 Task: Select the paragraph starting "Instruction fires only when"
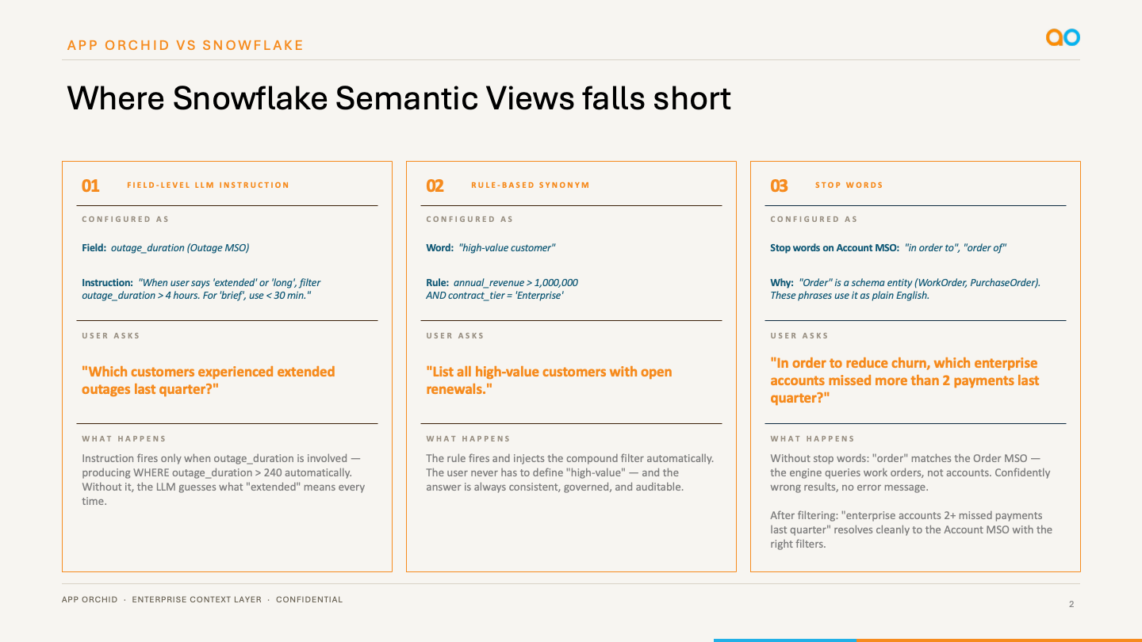pyautogui.click(x=224, y=480)
